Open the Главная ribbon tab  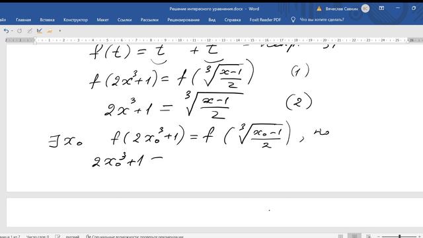[24, 20]
